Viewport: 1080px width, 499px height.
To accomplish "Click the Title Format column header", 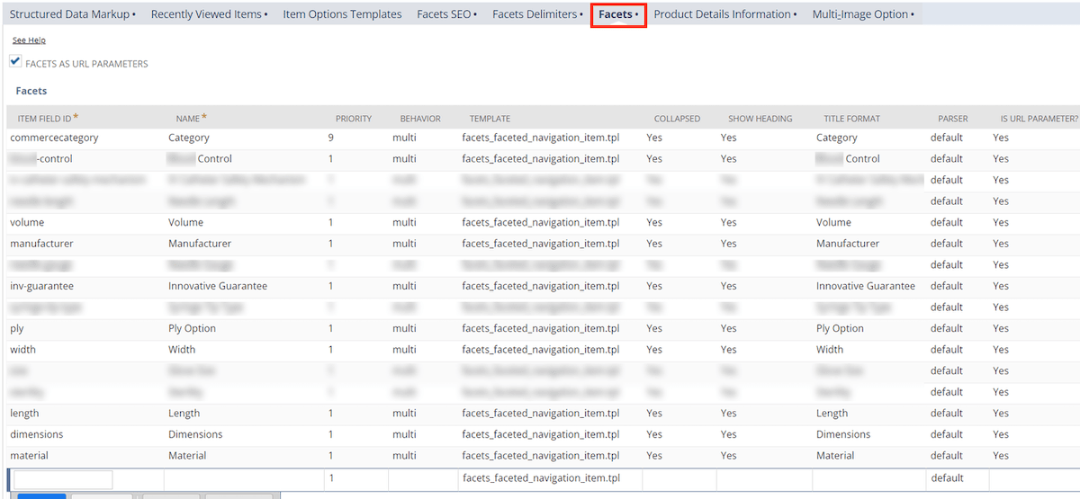I will [851, 119].
